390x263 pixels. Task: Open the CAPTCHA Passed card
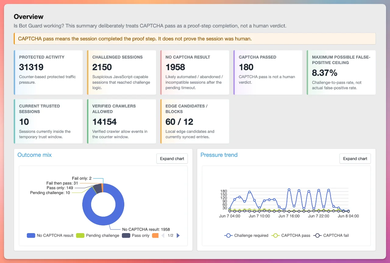point(268,73)
